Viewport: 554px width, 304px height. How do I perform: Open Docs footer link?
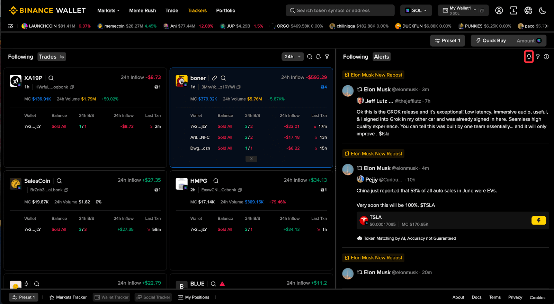click(476, 297)
